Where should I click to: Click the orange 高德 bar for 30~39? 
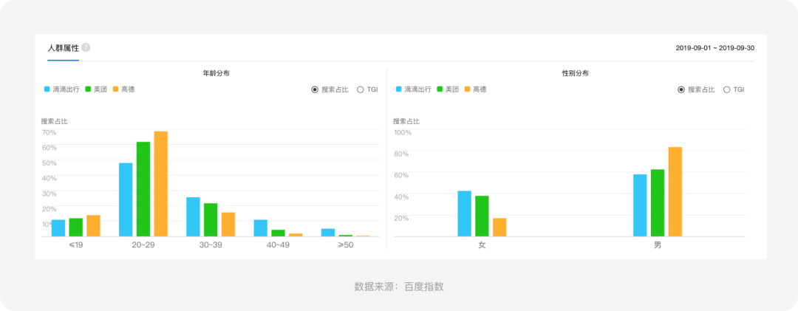coord(228,225)
